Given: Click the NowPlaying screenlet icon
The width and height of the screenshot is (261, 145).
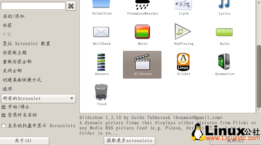Looking at the screenshot, I should tap(183, 31).
